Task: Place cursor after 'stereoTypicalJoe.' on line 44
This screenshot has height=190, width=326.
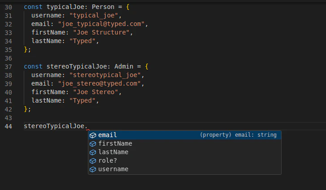Action: (x=88, y=126)
